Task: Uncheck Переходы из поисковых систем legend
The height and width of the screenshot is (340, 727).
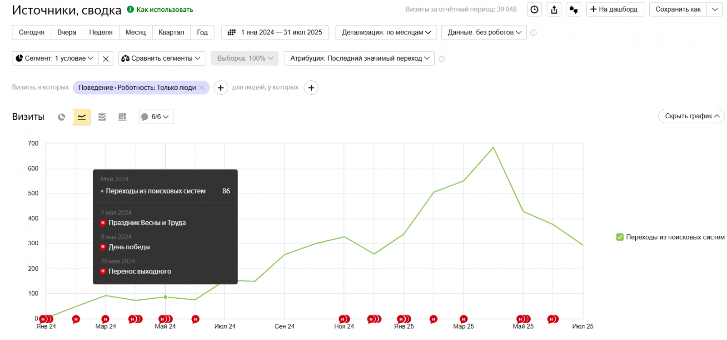Action: point(620,237)
